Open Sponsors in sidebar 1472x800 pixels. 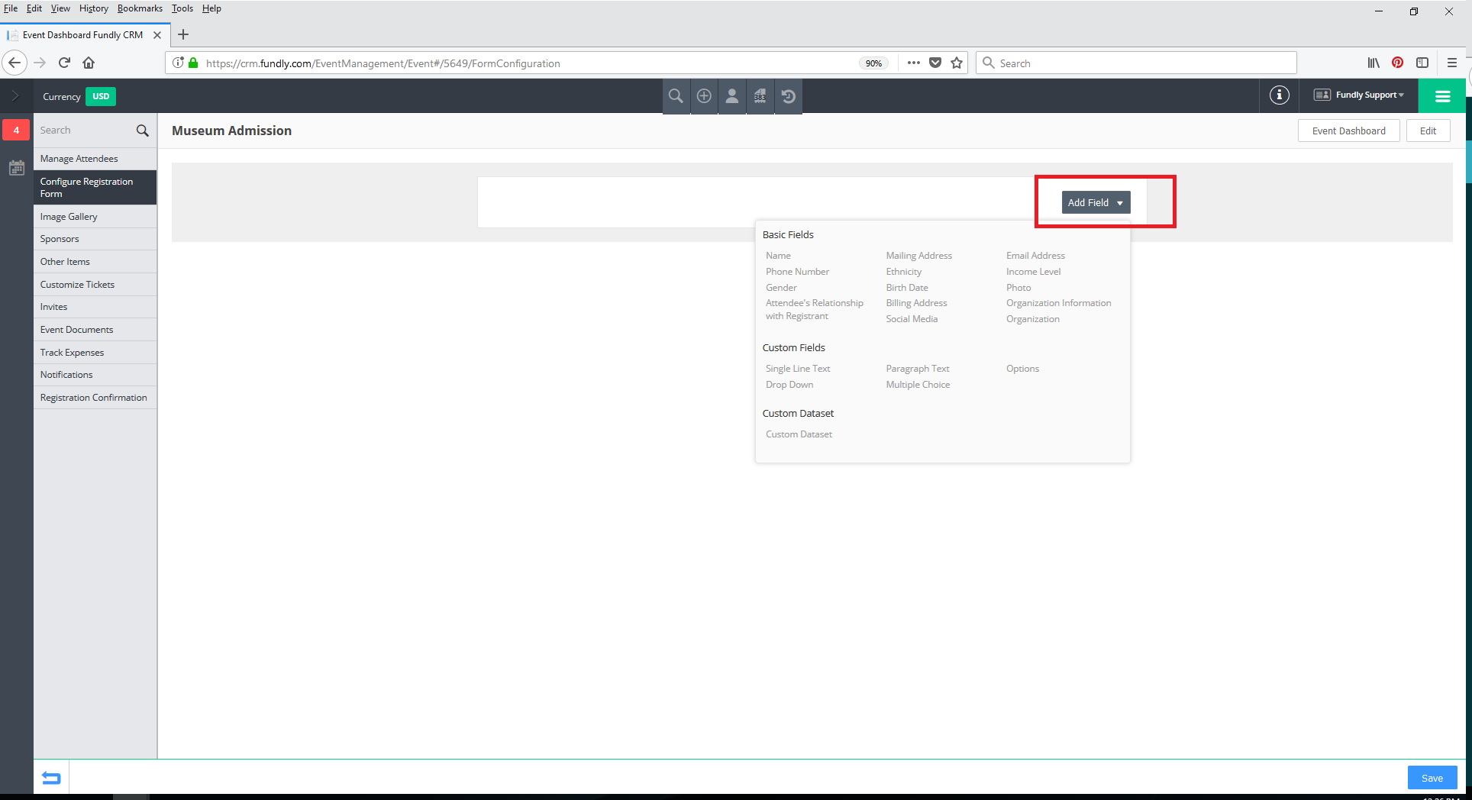coord(95,239)
